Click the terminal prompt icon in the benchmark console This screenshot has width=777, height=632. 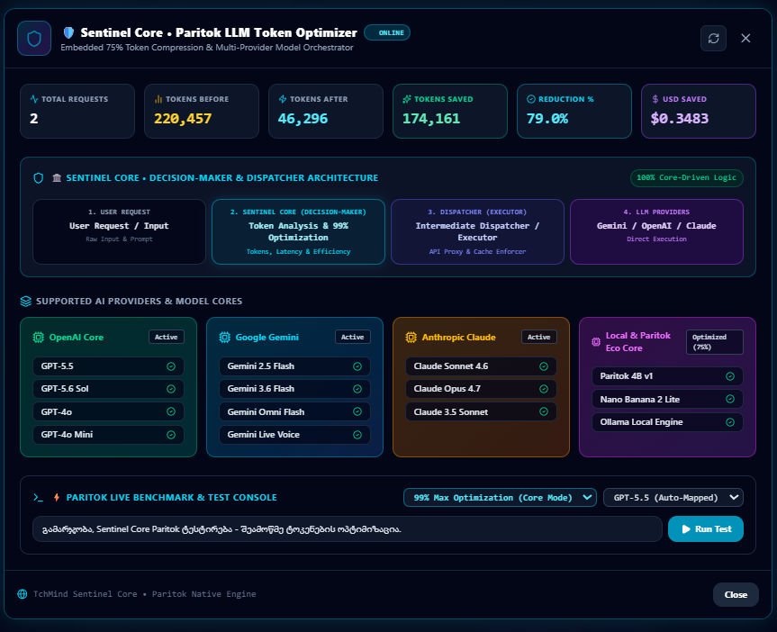coord(38,498)
